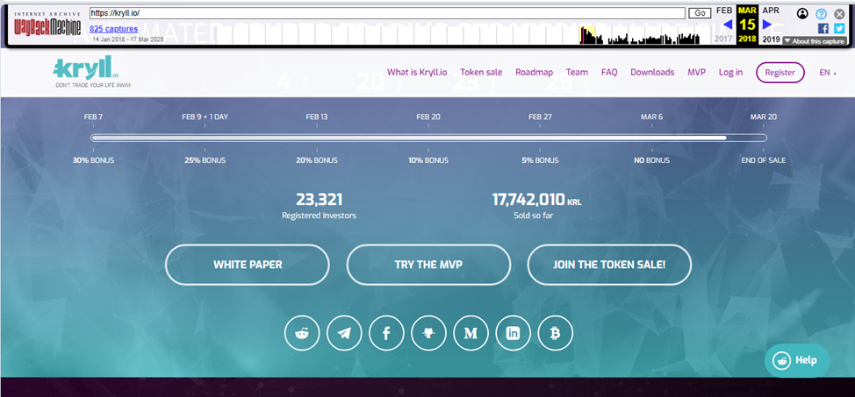Open Wayback user account icon
Image resolution: width=855 pixels, height=397 pixels.
pyautogui.click(x=802, y=14)
